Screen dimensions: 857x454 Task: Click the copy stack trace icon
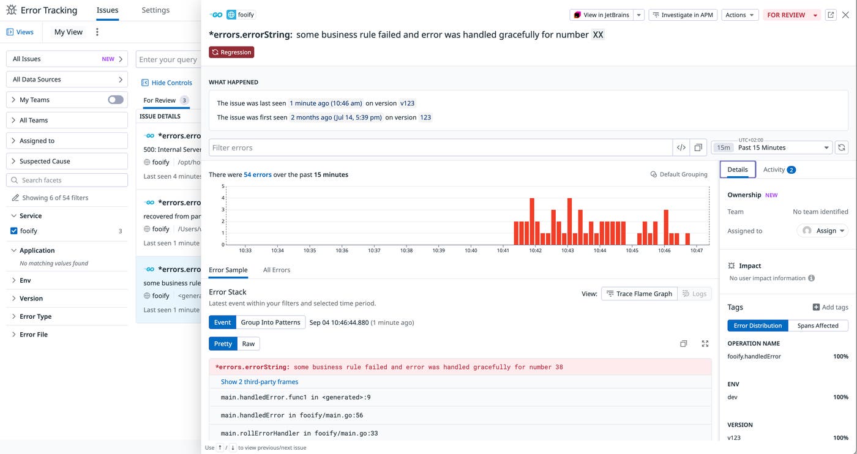(x=683, y=343)
